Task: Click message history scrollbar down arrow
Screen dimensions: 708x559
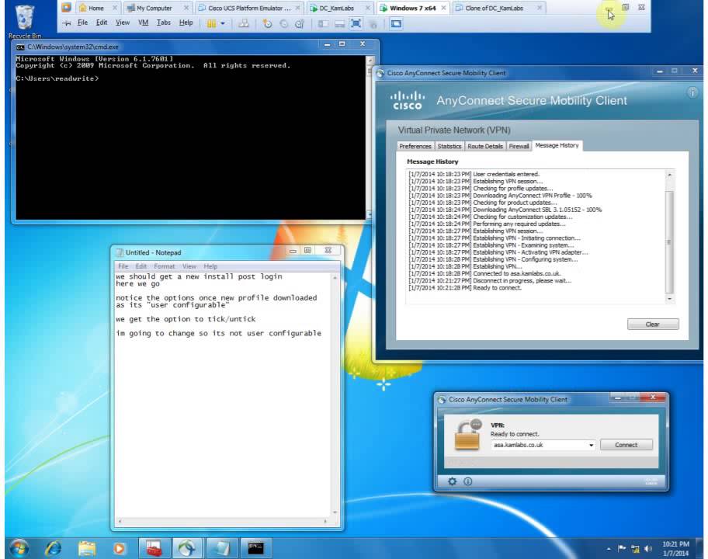Action: (x=669, y=299)
